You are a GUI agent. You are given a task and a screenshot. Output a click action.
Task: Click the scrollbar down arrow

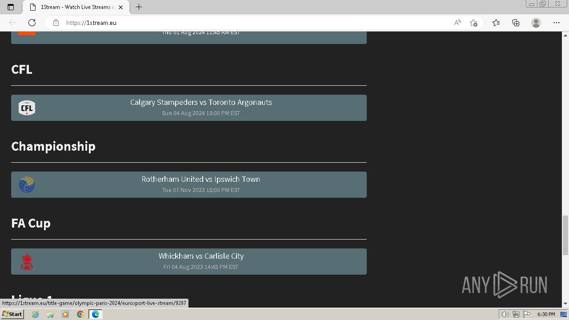(565, 304)
